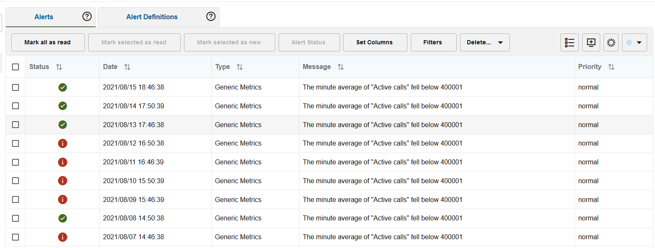
Task: Open the Delete... dropdown menu
Action: pos(484,43)
